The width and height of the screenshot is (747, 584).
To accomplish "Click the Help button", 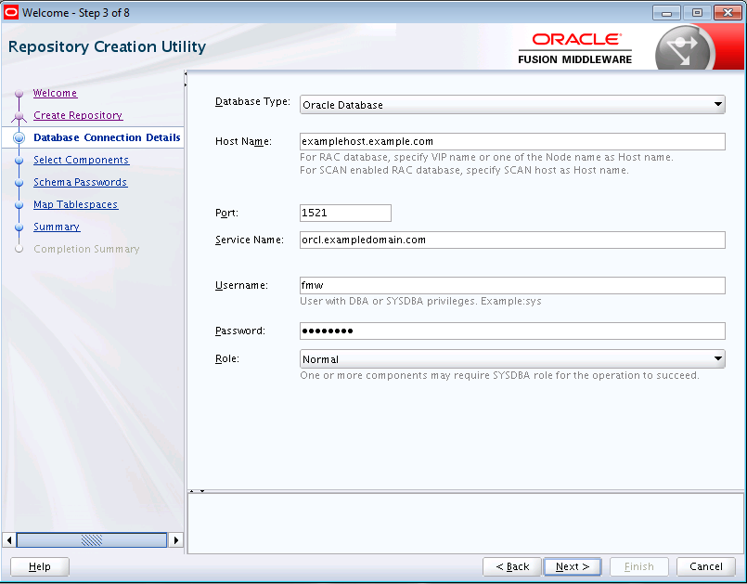I will (40, 567).
